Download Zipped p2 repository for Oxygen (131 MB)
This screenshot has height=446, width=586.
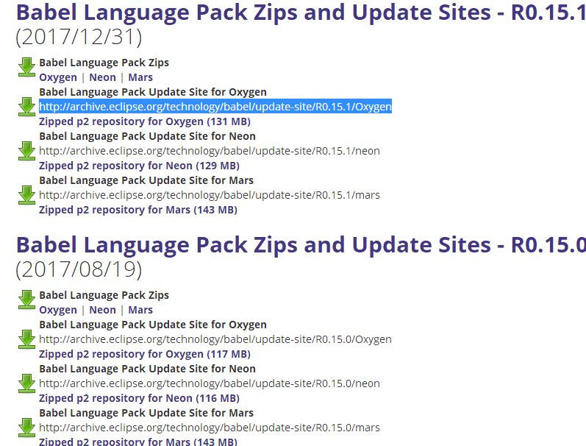[145, 121]
